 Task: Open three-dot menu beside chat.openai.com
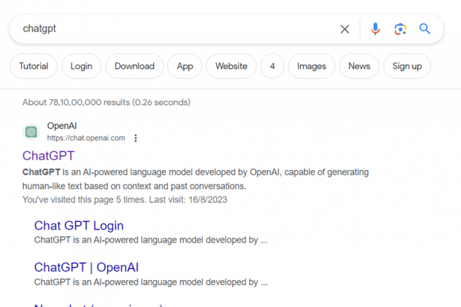point(136,138)
